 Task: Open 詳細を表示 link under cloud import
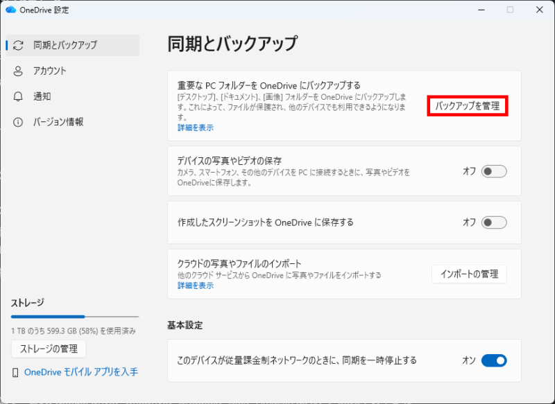click(195, 286)
